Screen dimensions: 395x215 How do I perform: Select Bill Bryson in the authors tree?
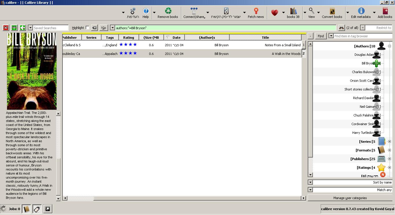pyautogui.click(x=371, y=63)
